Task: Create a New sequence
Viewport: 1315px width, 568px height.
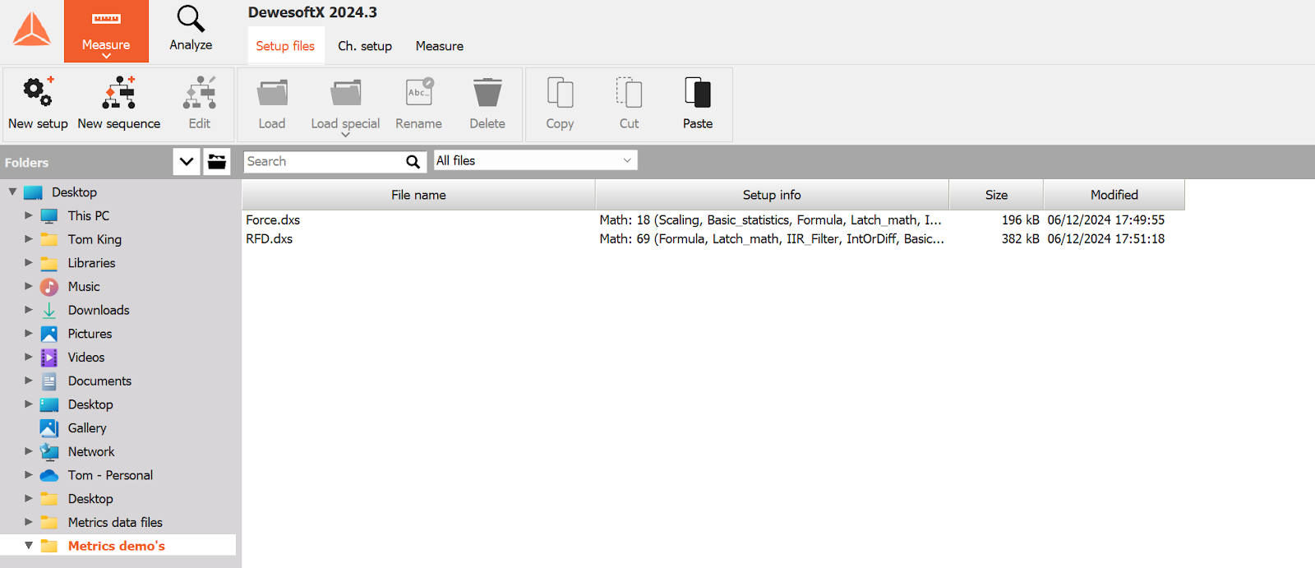Action: pos(119,104)
